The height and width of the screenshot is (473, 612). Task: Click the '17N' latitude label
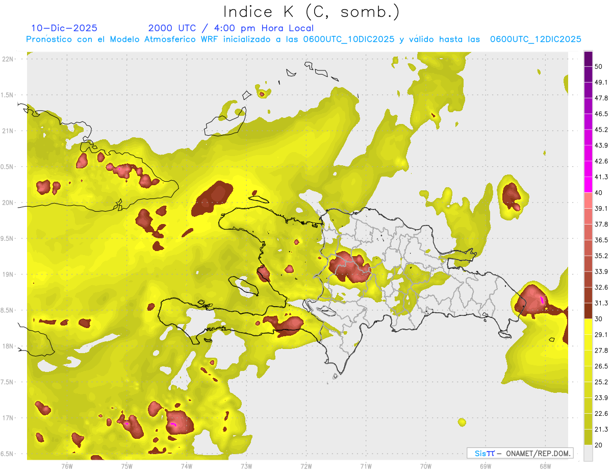(x=8, y=418)
